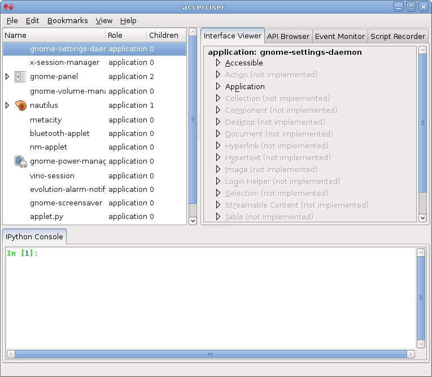432x377 pixels.
Task: Open the Script Recorder tab
Action: tap(398, 36)
